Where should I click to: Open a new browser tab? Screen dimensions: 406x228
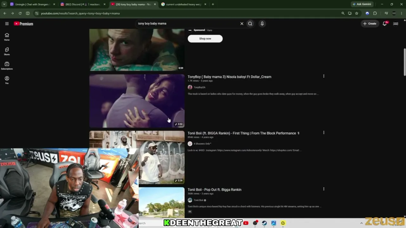pyautogui.click(x=213, y=4)
